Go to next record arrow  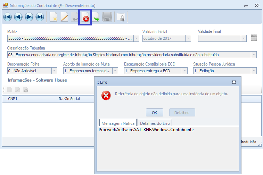(x=29, y=17)
